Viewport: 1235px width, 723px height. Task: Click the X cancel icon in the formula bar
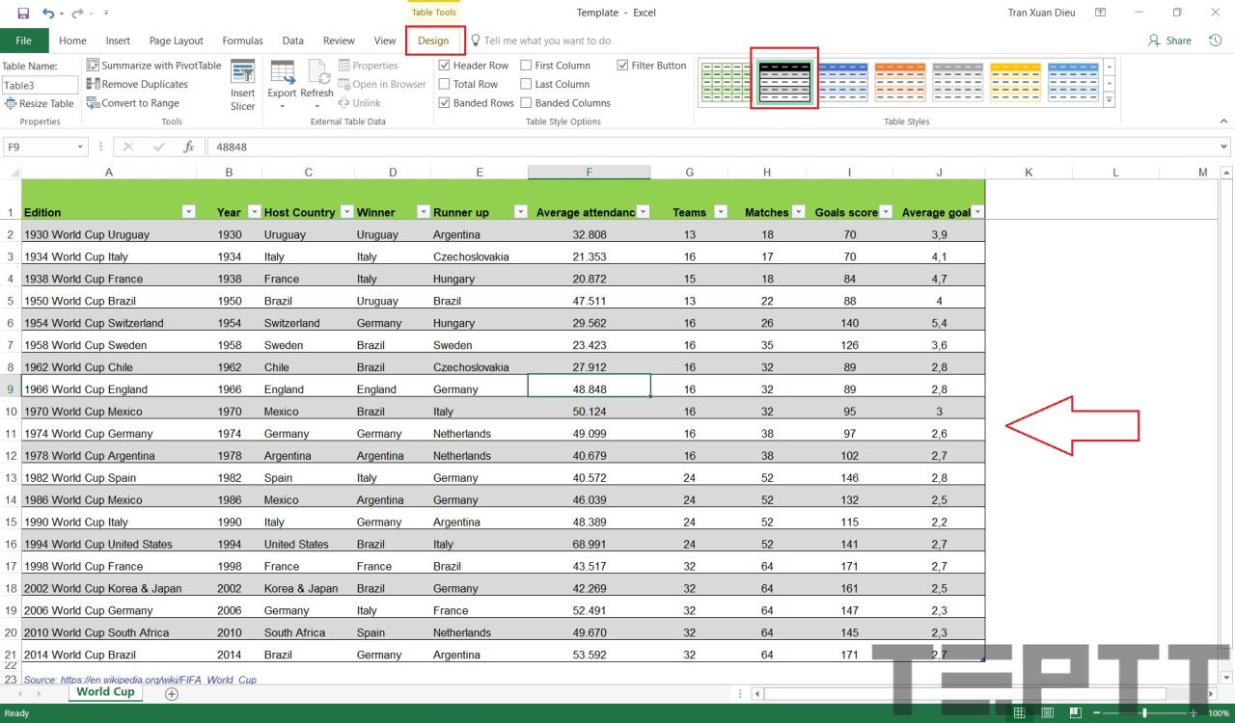tap(128, 147)
